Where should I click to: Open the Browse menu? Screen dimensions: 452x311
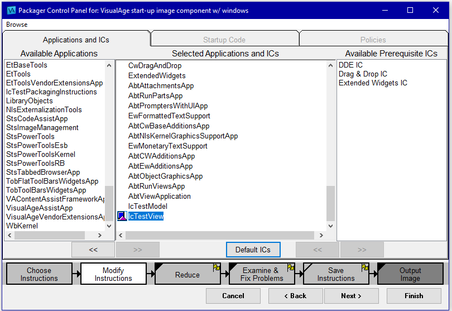(17, 25)
